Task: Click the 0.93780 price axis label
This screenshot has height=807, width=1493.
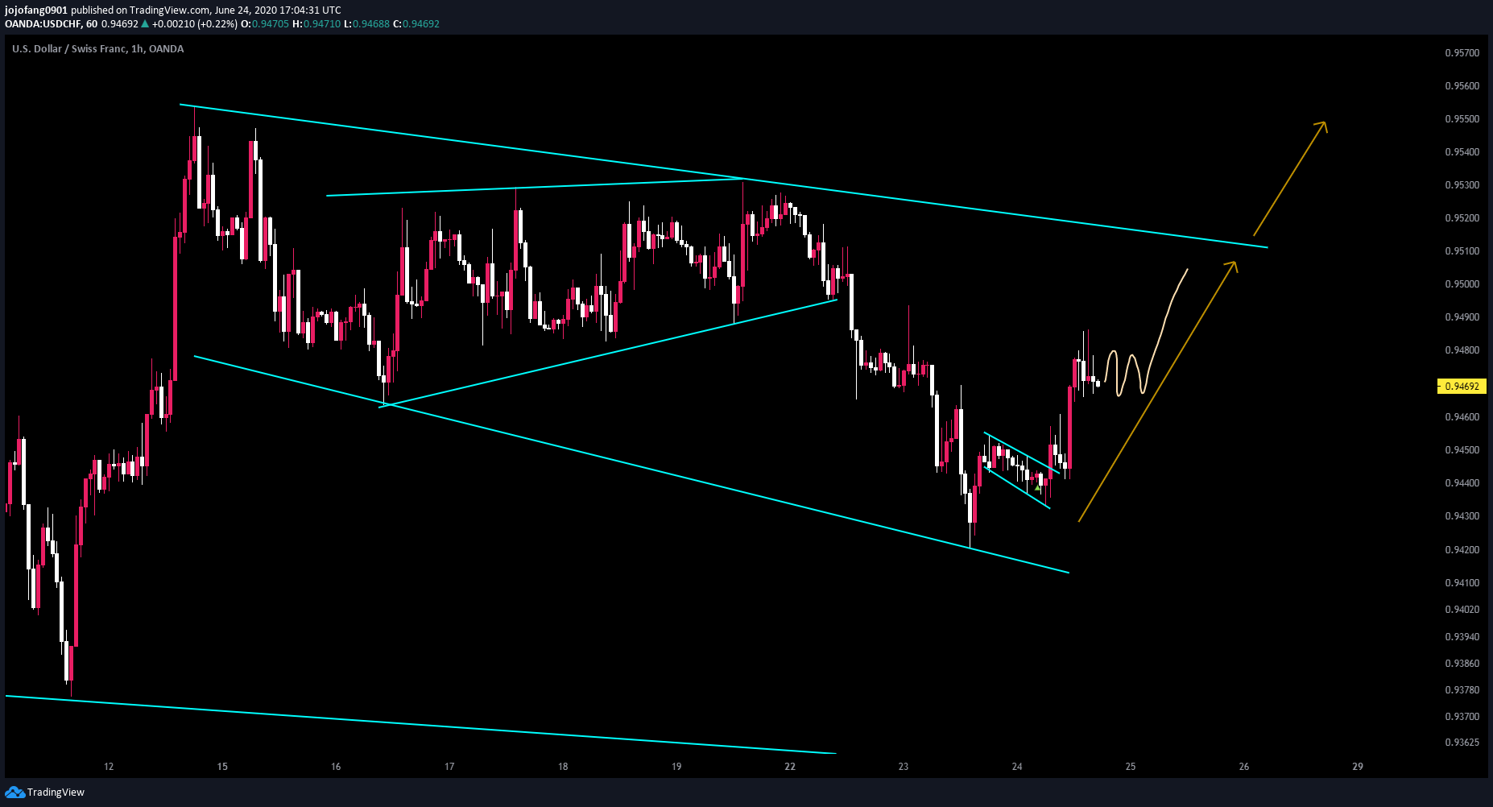Action: point(1462,690)
